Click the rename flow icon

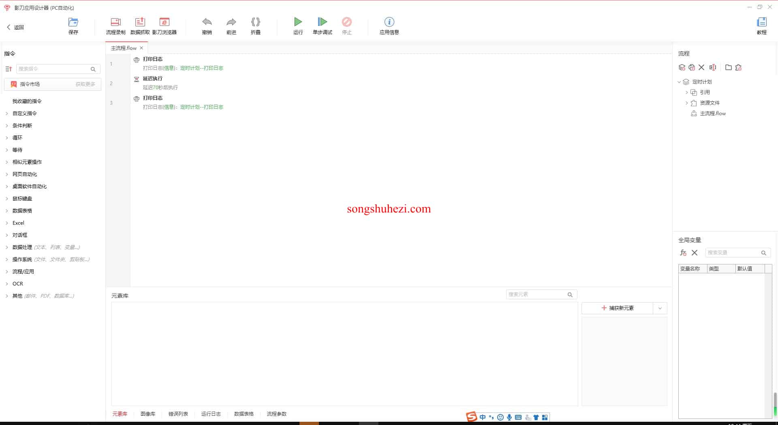[713, 67]
